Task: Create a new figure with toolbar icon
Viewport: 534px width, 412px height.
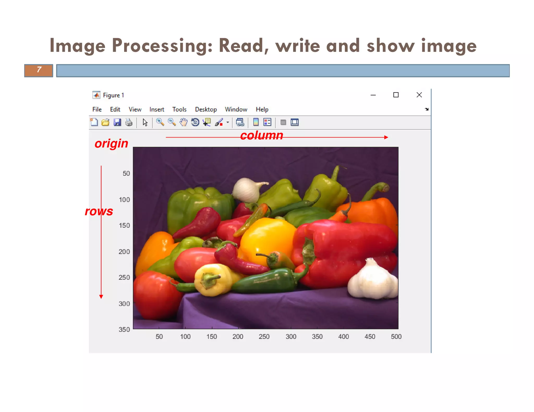Action: [94, 122]
